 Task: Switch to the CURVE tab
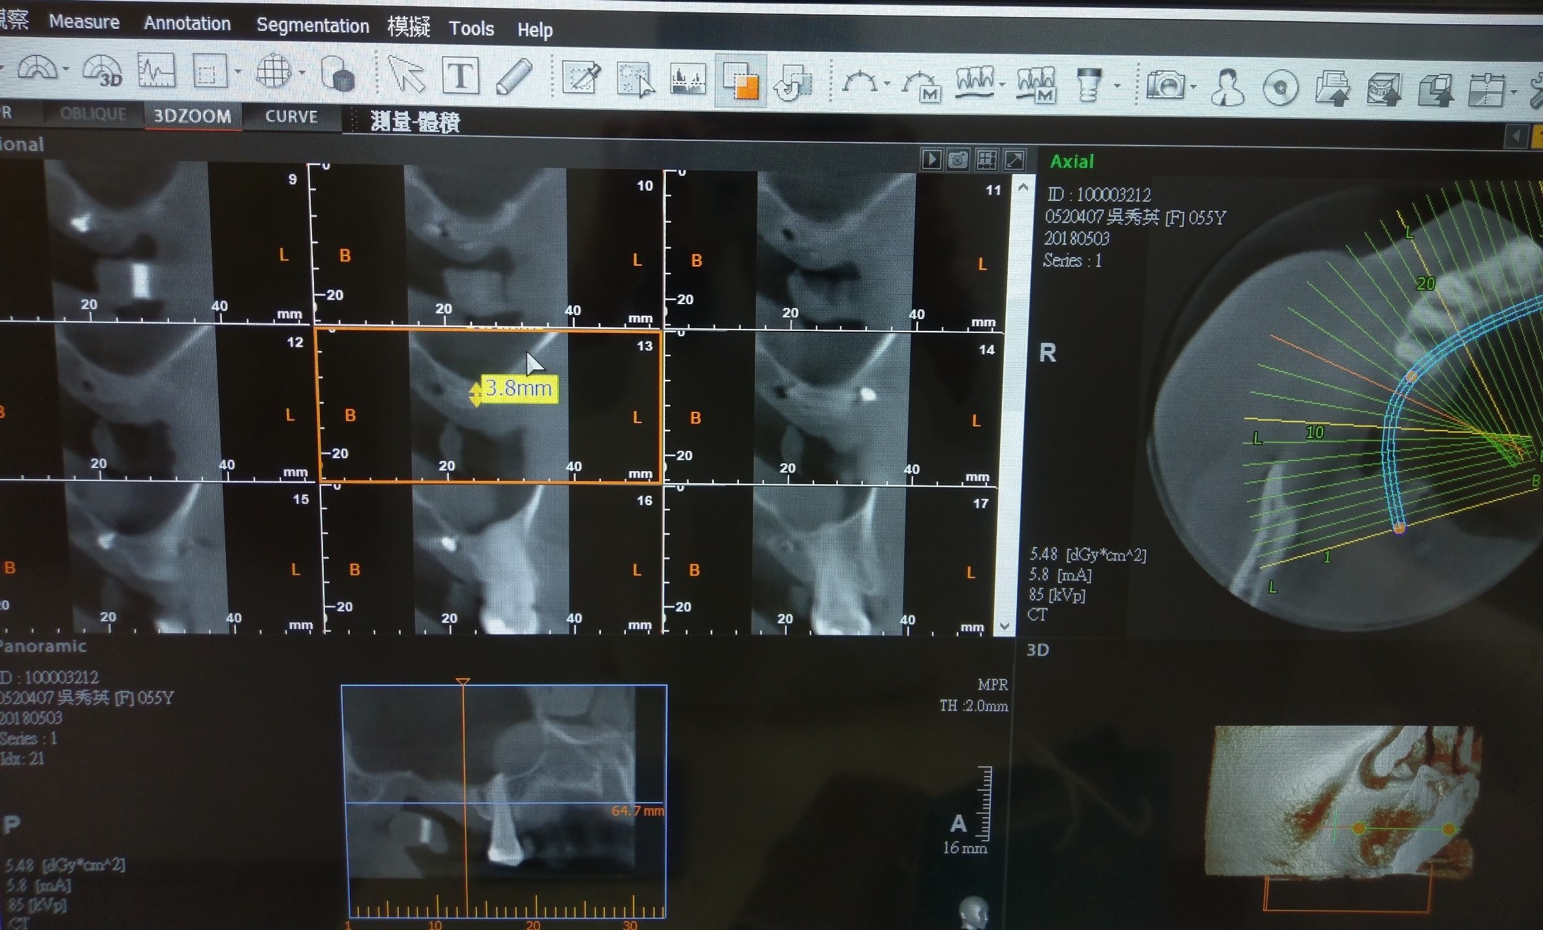tap(291, 117)
